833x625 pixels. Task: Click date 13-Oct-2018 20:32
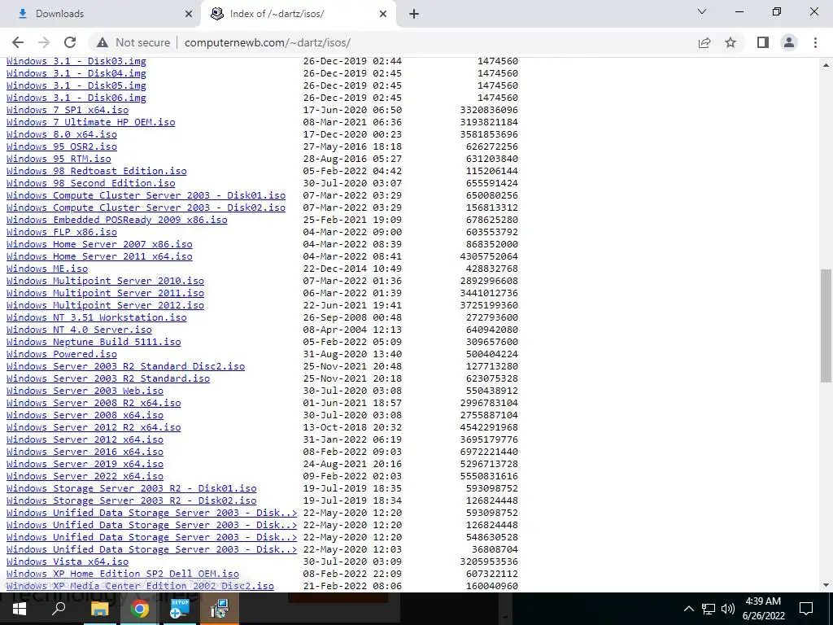coord(353,428)
